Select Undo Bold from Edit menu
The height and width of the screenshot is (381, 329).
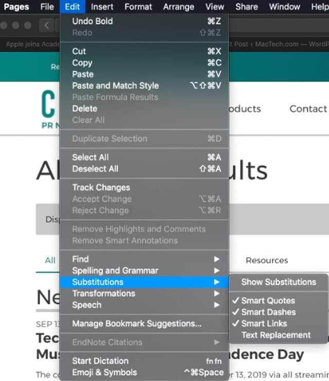coord(93,21)
